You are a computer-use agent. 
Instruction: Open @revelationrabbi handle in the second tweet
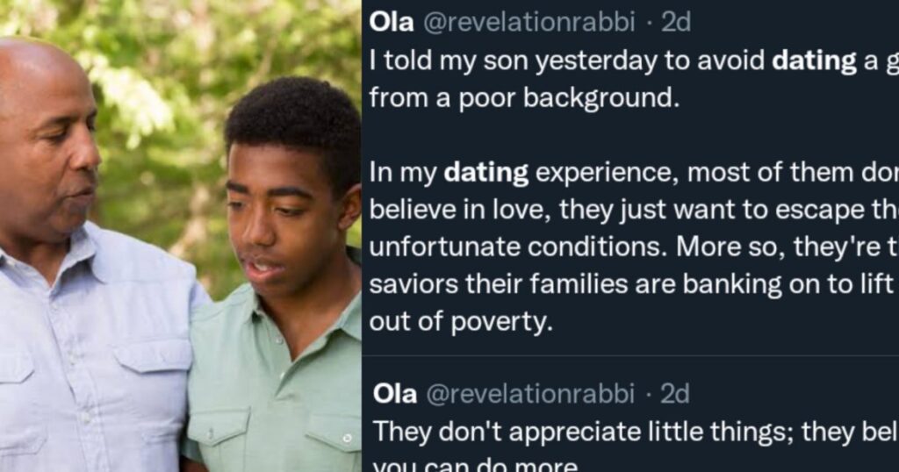[529, 394]
